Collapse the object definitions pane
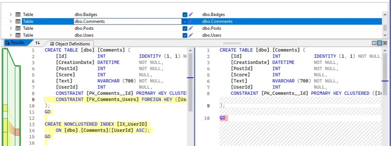 (x=385, y=43)
